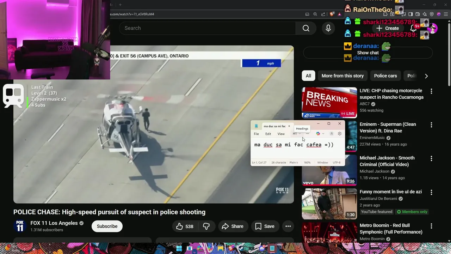Open YouTube notifications bell
Image resolution: width=451 pixels, height=254 pixels.
414,28
